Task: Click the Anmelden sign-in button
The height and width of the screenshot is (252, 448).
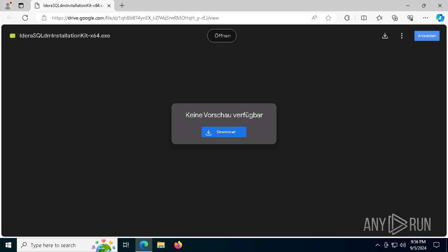Action: [427, 36]
